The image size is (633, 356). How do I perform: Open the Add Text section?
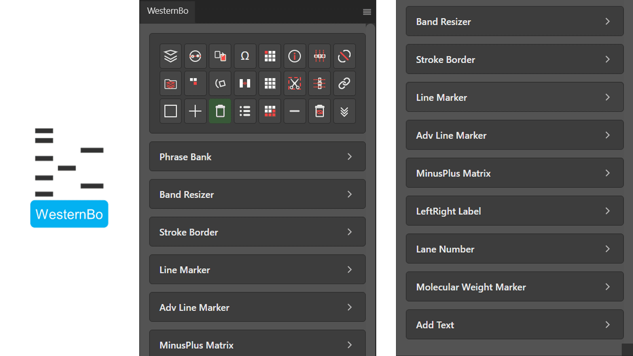[515, 325]
